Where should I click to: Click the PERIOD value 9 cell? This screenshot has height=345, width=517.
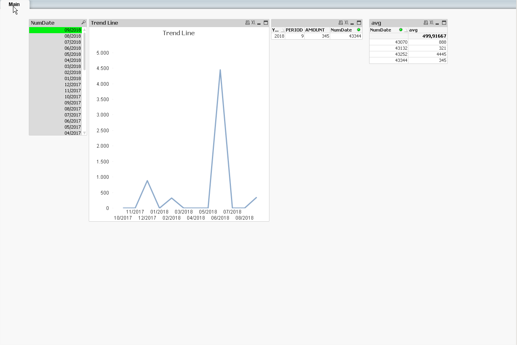click(x=295, y=36)
